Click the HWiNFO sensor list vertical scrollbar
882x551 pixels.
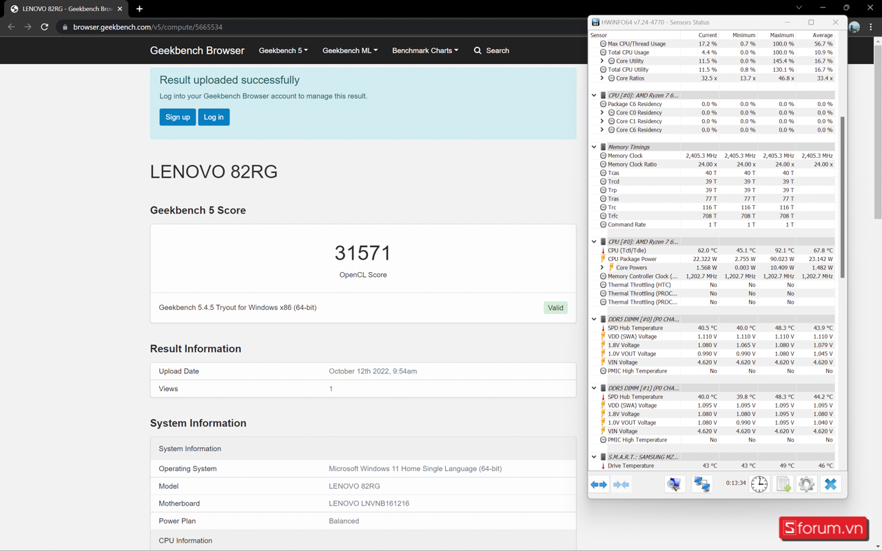coord(842,198)
